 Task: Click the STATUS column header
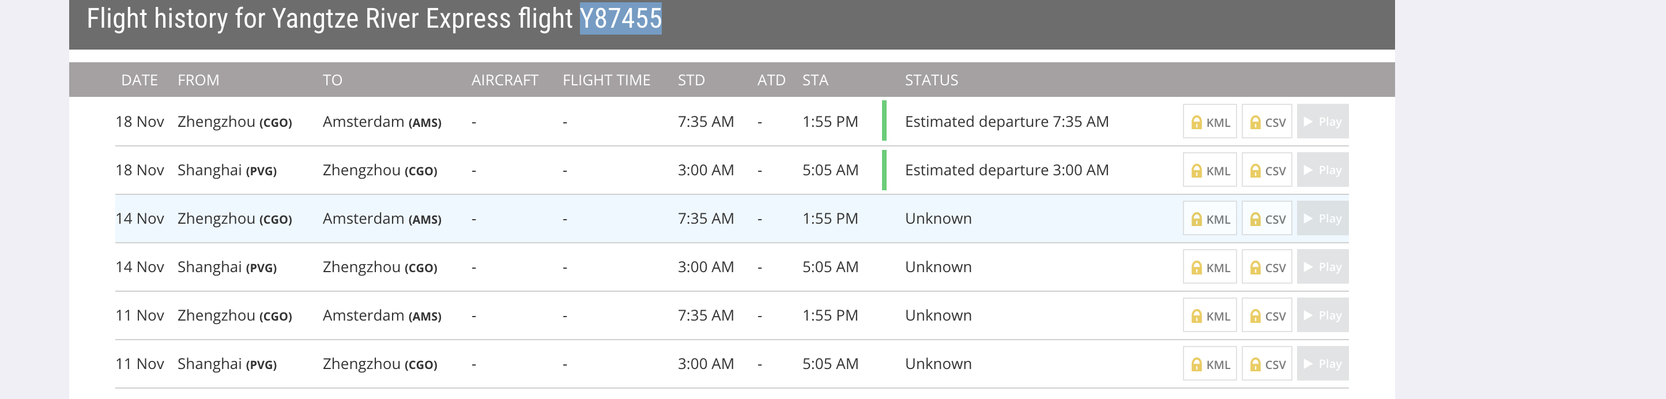click(932, 80)
